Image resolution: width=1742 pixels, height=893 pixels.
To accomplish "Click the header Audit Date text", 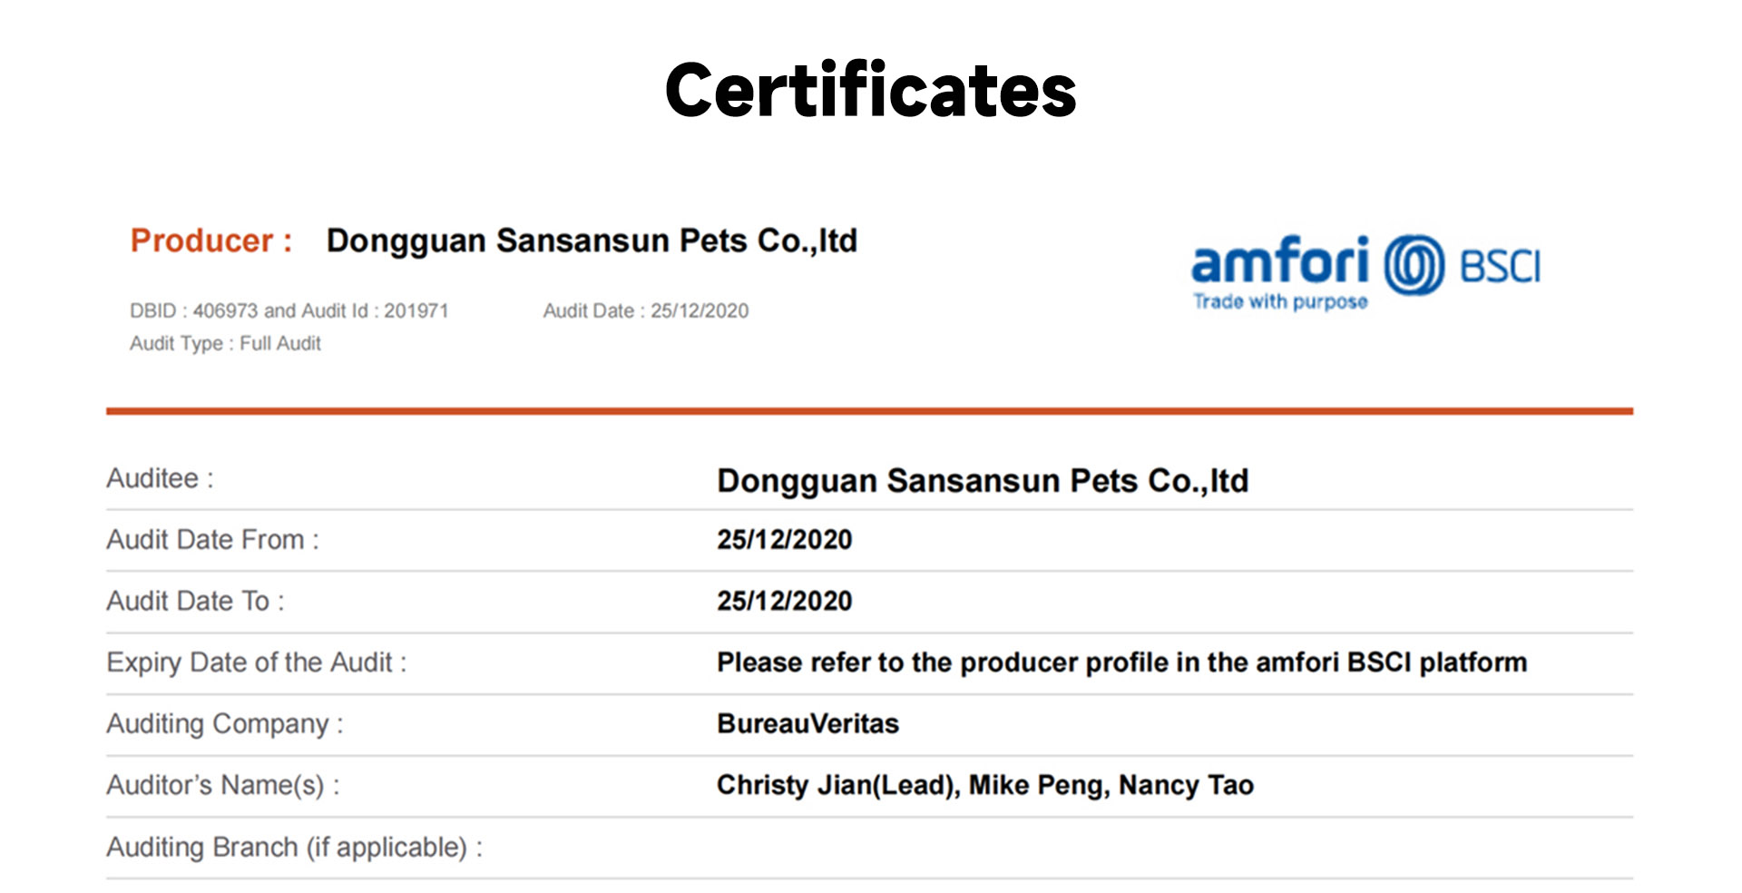I will click(x=645, y=310).
